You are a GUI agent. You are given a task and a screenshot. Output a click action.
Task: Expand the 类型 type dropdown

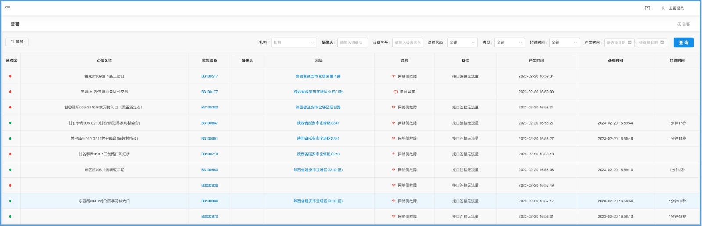point(509,43)
